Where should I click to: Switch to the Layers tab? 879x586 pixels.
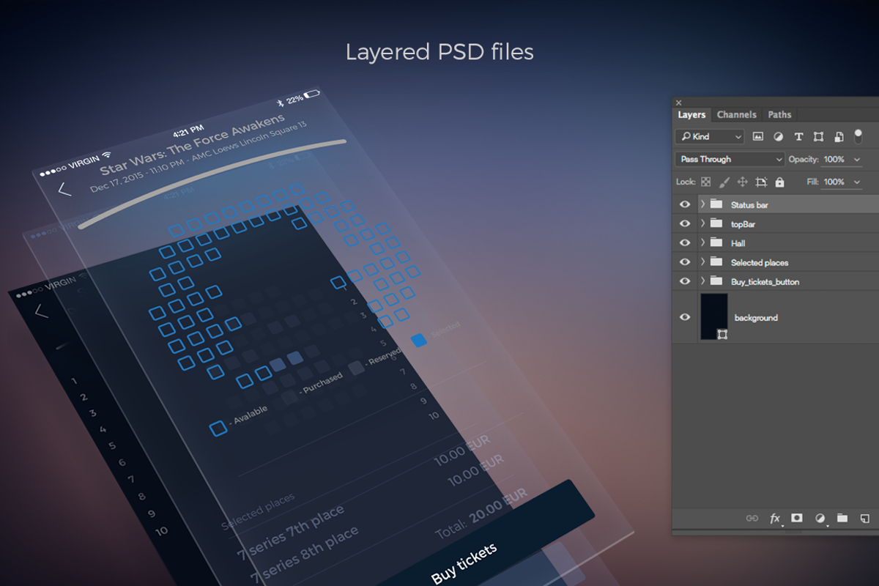pos(691,115)
